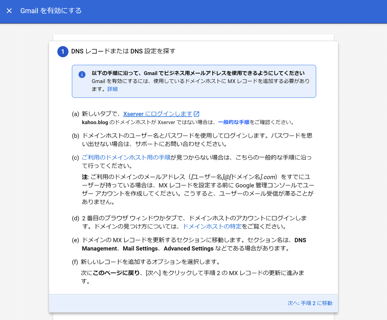Click 次へ: 手順 2 に移動 button

pos(310,303)
